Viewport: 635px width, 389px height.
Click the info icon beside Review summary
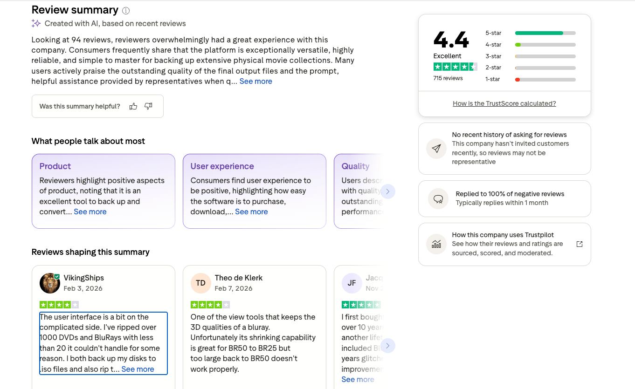click(x=126, y=10)
